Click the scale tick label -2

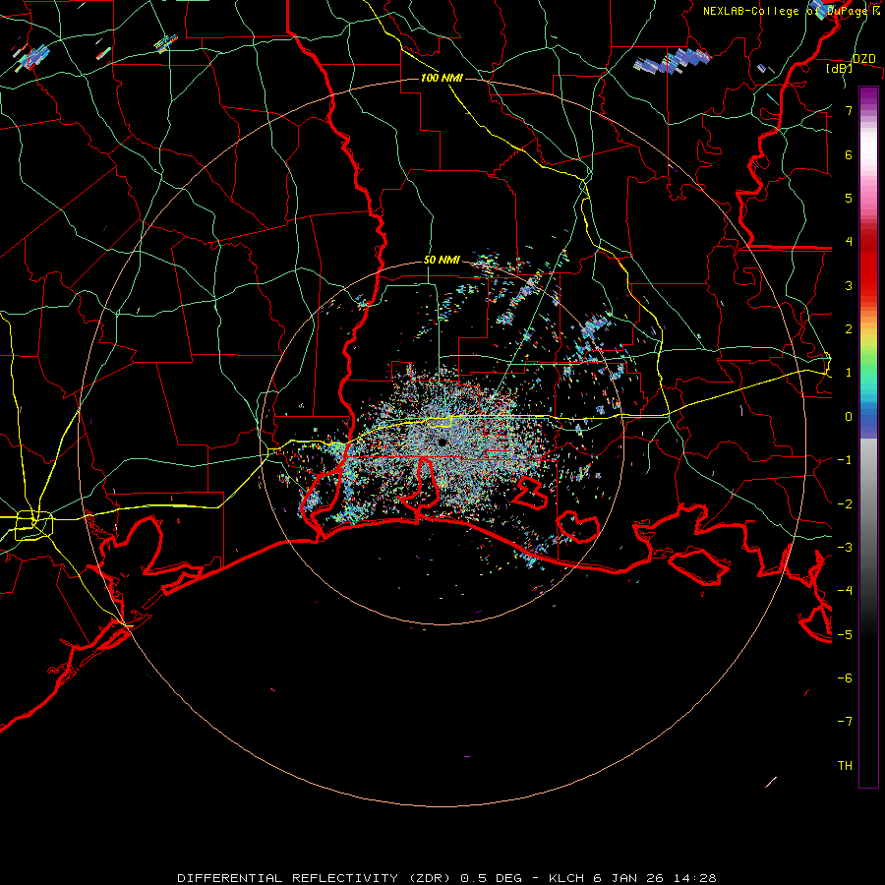845,504
